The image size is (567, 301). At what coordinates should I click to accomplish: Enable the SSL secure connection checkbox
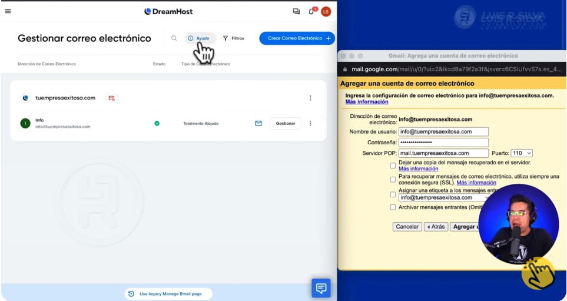coord(393,180)
